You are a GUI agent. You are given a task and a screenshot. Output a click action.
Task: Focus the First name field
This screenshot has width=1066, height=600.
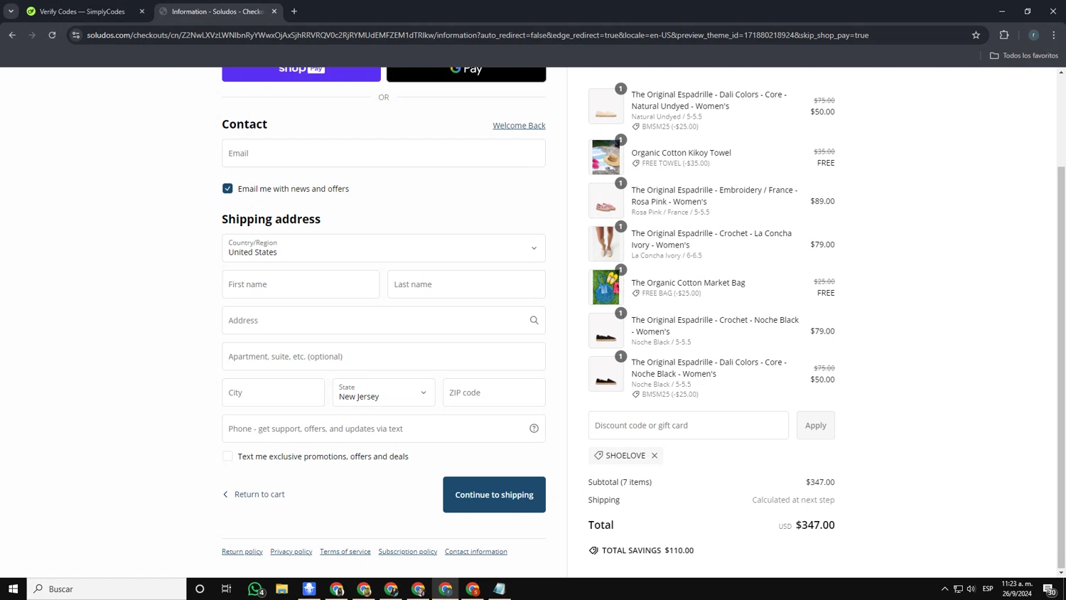point(301,284)
